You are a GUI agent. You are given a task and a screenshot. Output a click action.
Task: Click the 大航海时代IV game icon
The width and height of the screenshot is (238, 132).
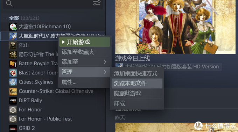[x=13, y=36]
